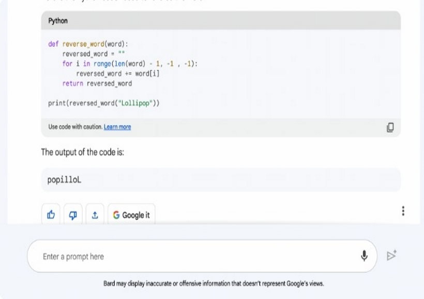424x299 pixels.
Task: Click the Python code block header
Action: 221,21
